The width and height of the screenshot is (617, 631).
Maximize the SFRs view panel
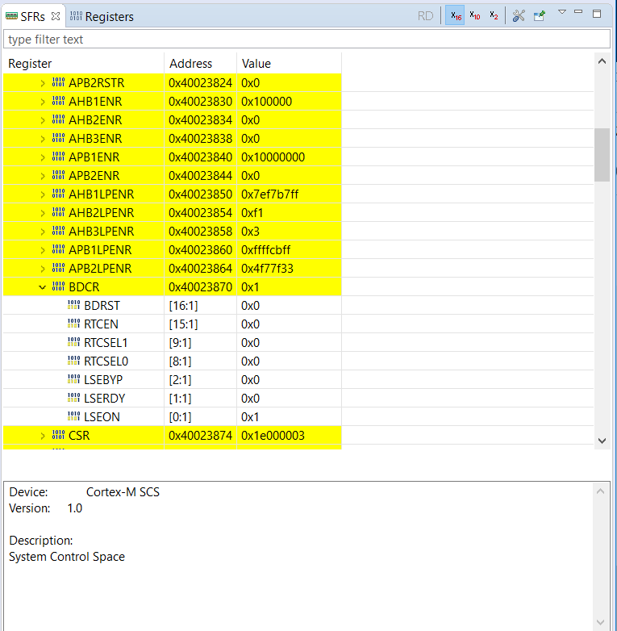(597, 14)
